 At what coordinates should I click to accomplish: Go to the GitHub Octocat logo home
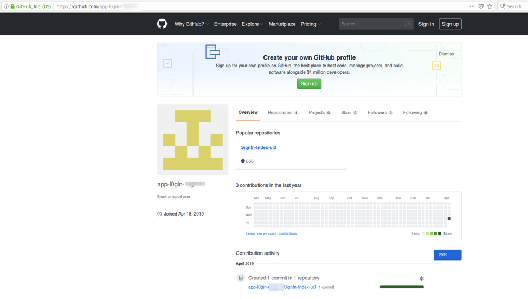click(x=162, y=24)
